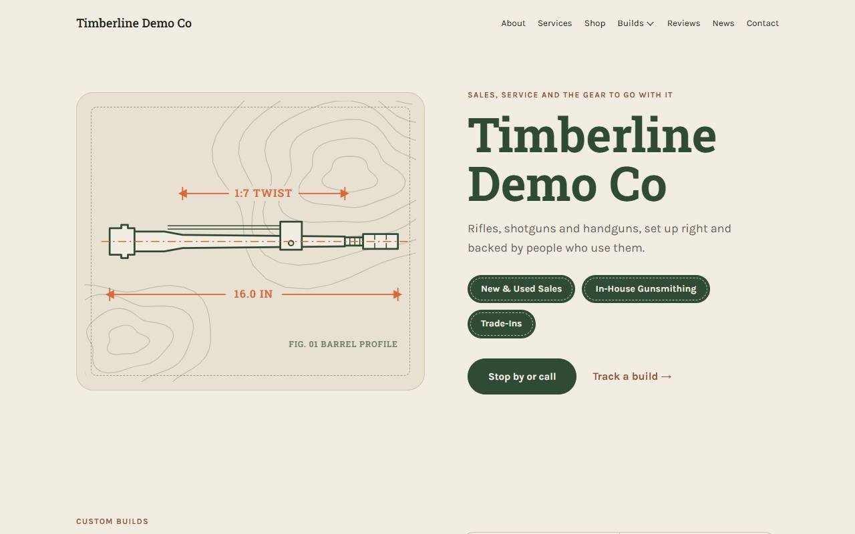Open the Reviews page
The height and width of the screenshot is (534, 855).
tap(683, 23)
